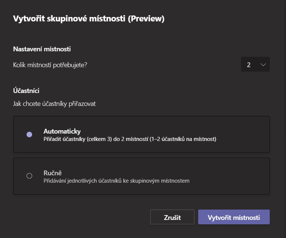The width and height of the screenshot is (286, 238).
Task: Choose the Ručně option title
Action: [x=52, y=173]
